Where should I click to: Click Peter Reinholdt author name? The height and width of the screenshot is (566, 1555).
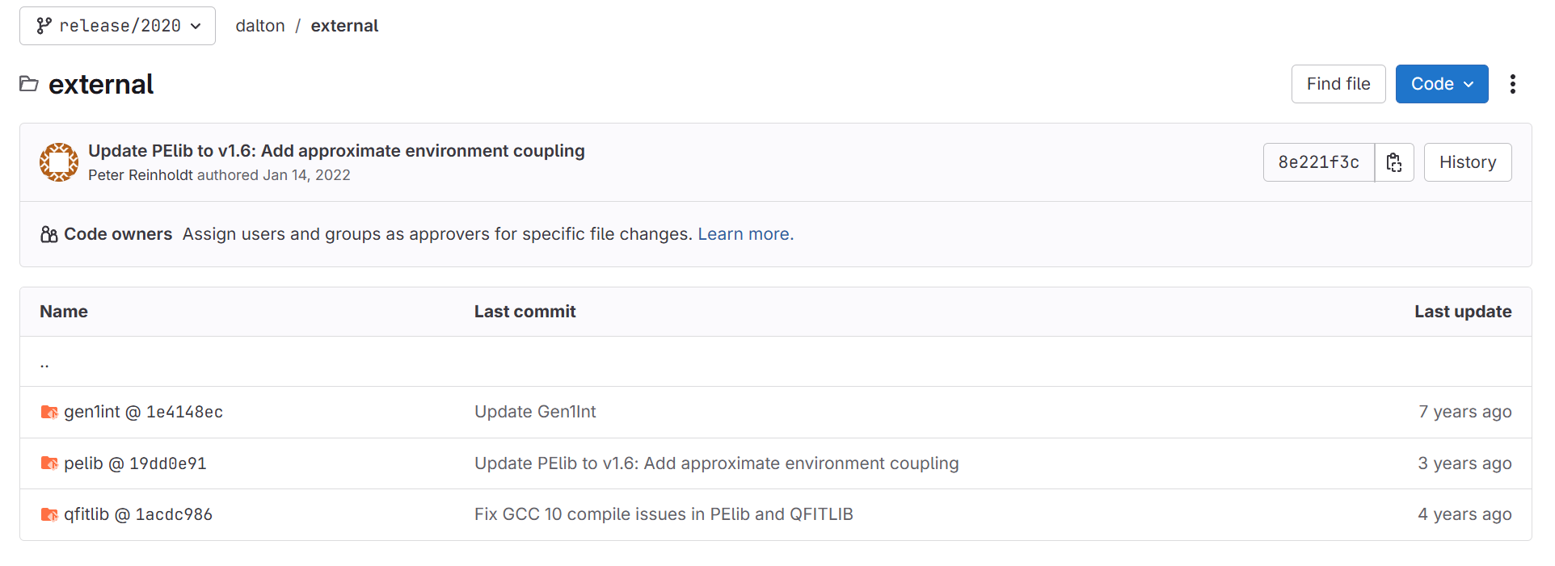point(141,175)
